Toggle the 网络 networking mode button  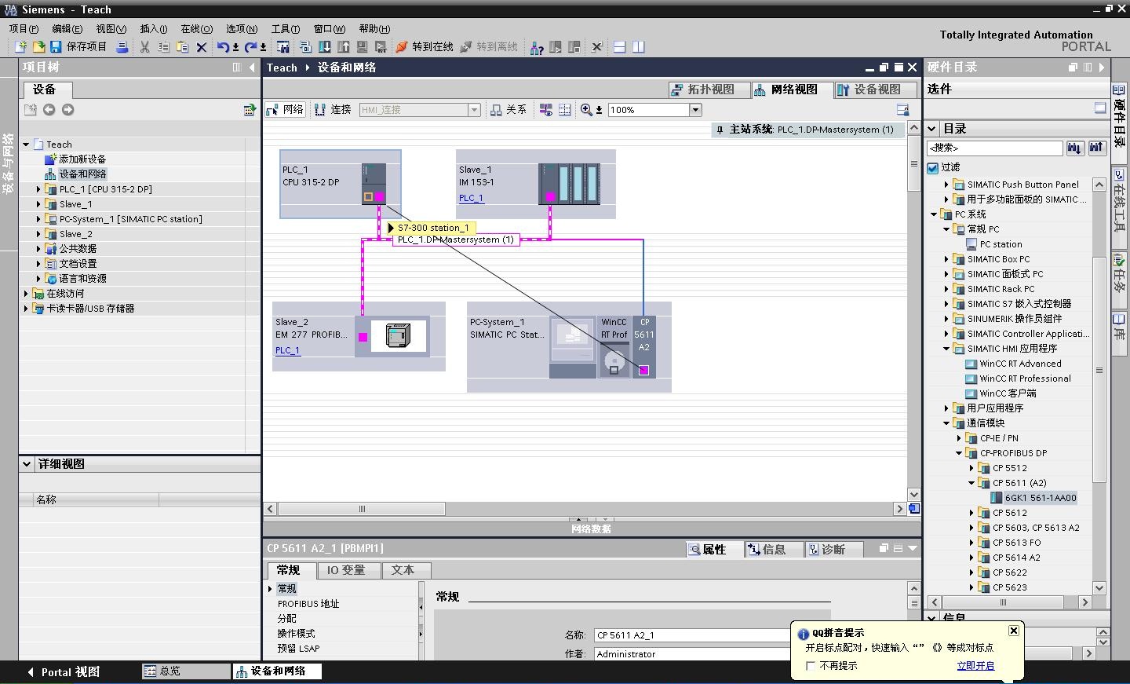[x=285, y=110]
